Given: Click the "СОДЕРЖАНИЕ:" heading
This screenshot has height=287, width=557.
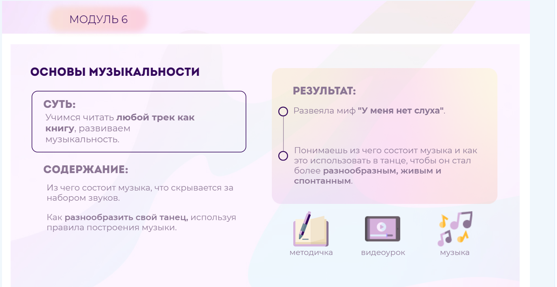Looking at the screenshot, I should point(86,170).
